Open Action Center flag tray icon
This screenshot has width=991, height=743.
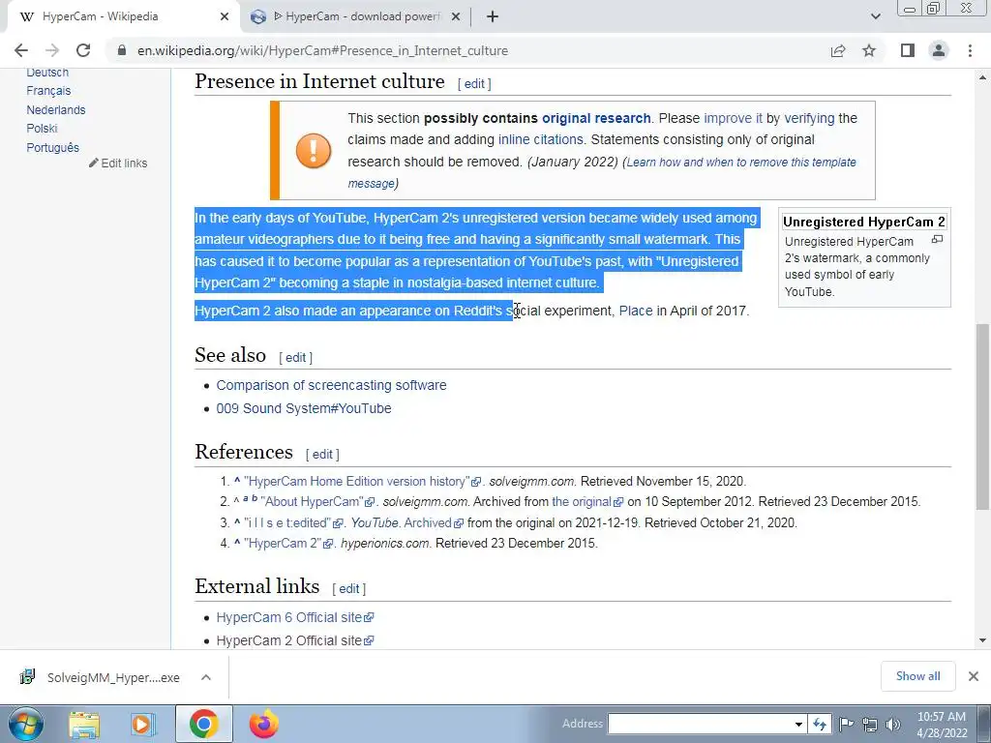[x=846, y=724]
